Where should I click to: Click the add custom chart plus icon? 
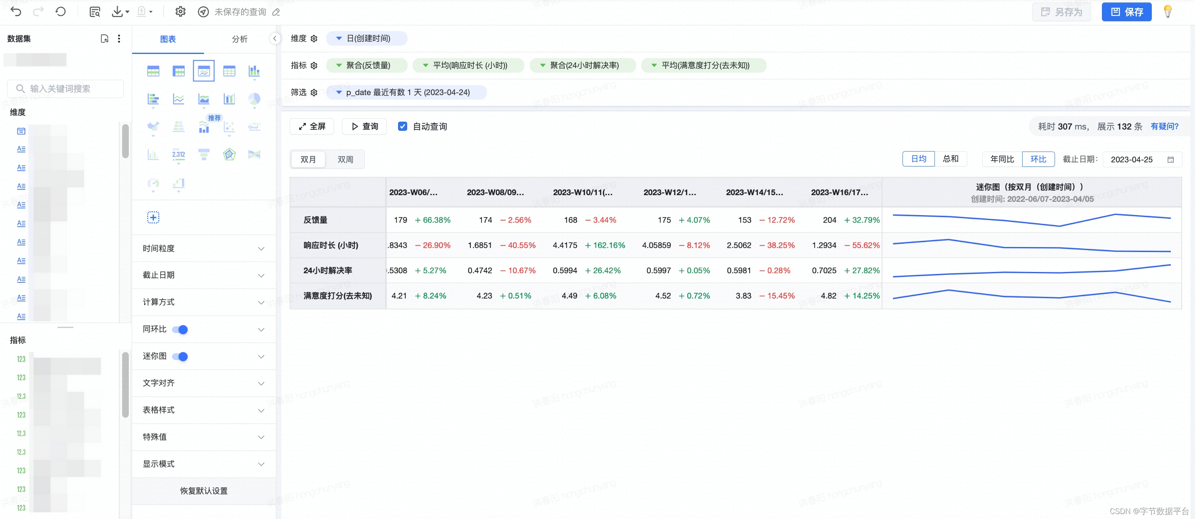[153, 217]
